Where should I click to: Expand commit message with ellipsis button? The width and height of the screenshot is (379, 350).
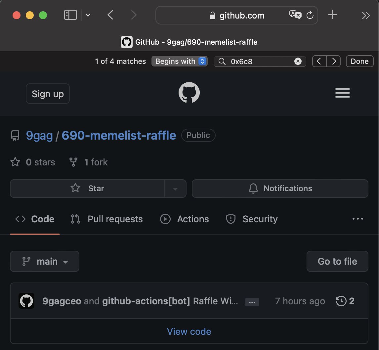point(252,302)
